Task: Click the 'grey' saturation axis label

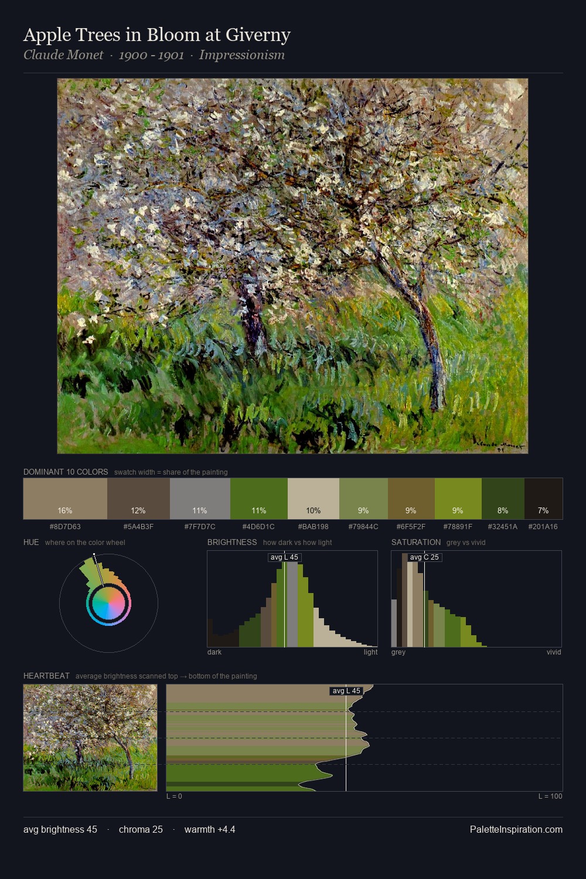Action: [398, 652]
